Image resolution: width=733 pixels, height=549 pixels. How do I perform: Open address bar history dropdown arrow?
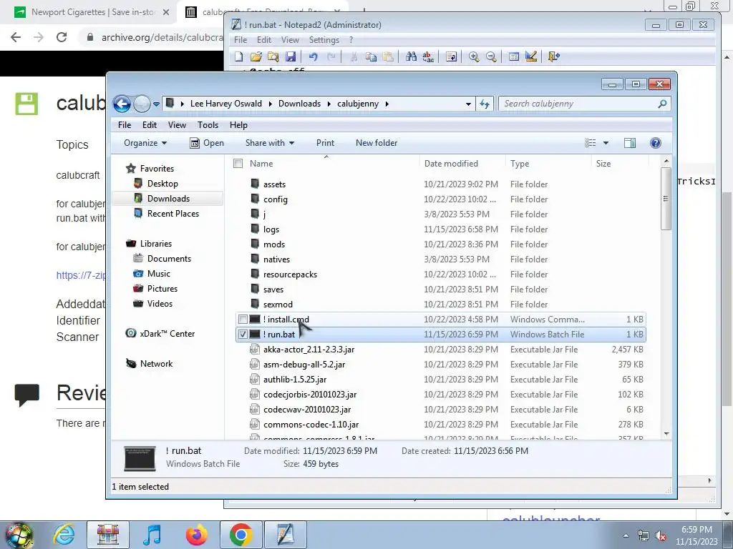pyautogui.click(x=468, y=104)
